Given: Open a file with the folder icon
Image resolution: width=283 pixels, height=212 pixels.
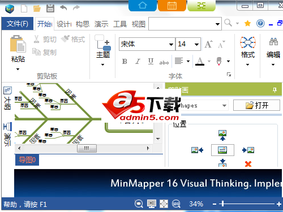Looking at the screenshot, I should click(x=37, y=8).
